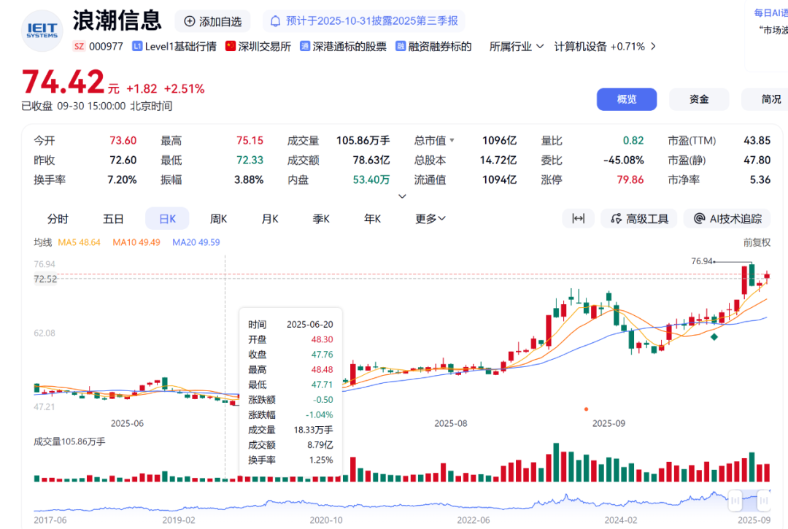Toggle the 前复权 price adjustment option
The image size is (788, 529).
[757, 242]
